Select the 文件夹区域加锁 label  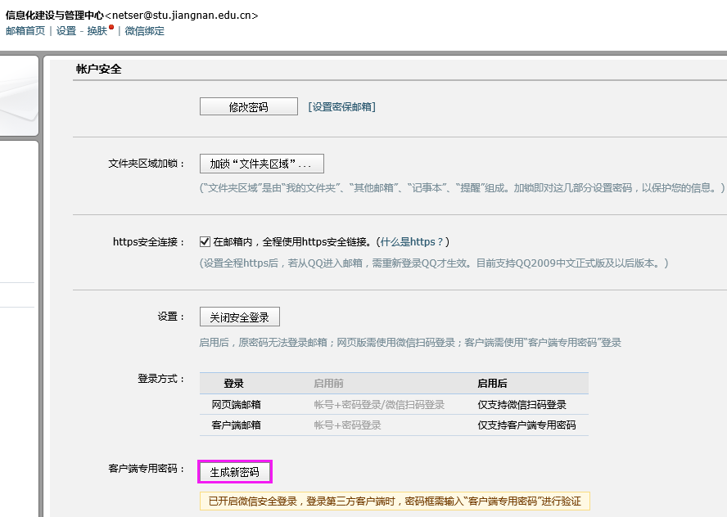(x=146, y=164)
